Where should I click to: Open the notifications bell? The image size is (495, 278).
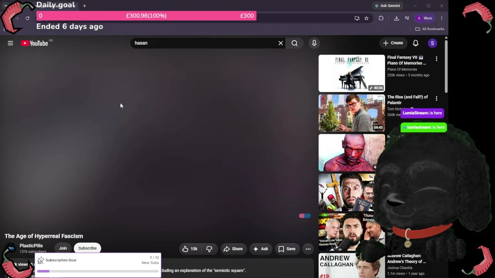(x=416, y=43)
